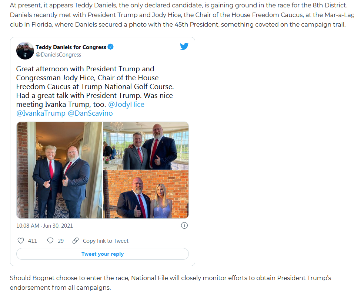Click the 29 replies count
The height and width of the screenshot is (296, 354).
point(61,241)
